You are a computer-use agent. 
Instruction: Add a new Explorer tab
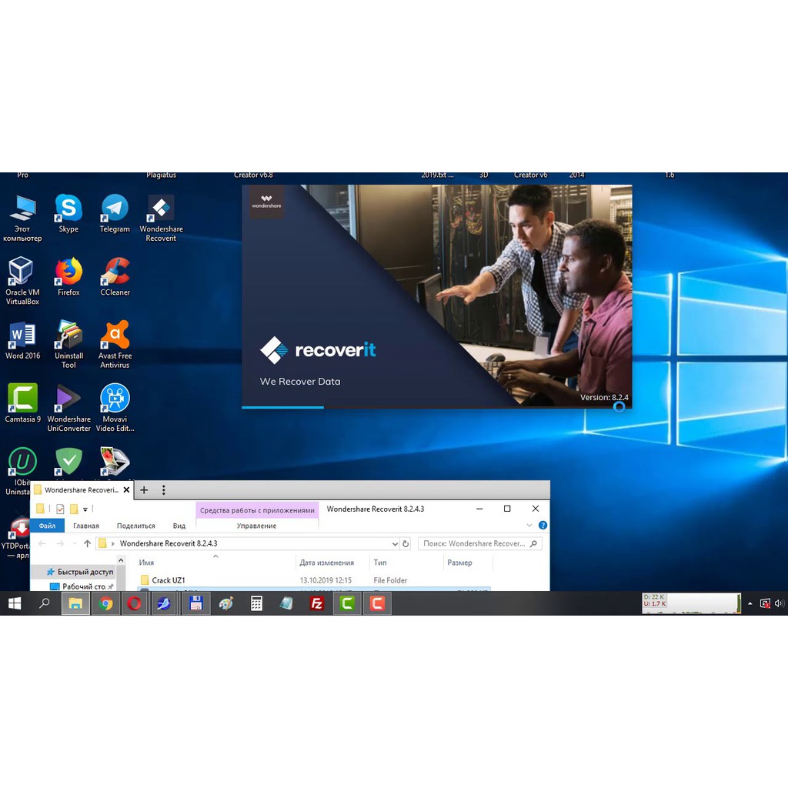click(144, 490)
